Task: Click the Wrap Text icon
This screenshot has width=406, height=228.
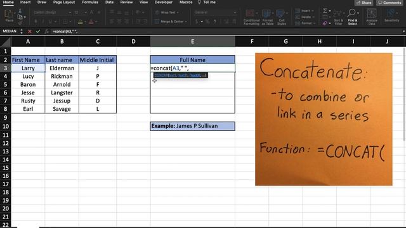Action: 157,13
